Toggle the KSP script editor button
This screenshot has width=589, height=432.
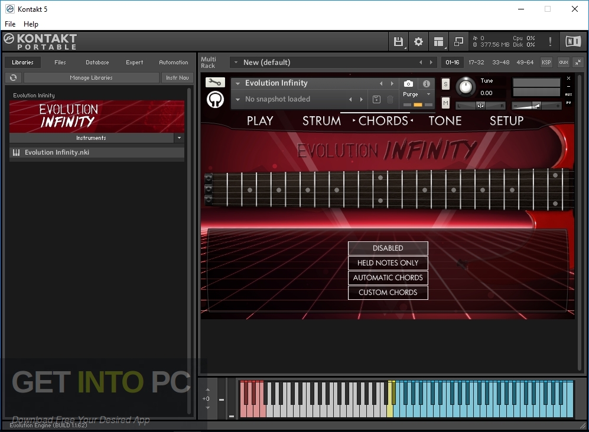546,63
